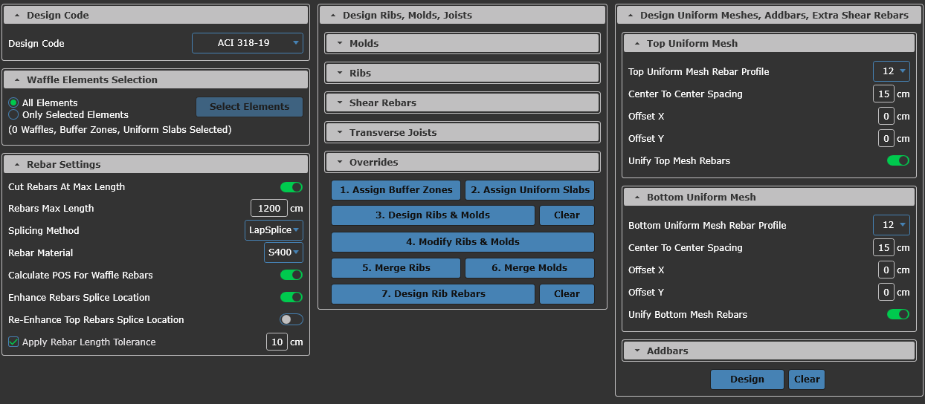Disable Unify Top Mesh Rebars switch
This screenshot has width=925, height=404.
click(x=897, y=160)
